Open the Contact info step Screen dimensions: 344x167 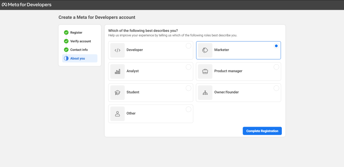tap(79, 50)
